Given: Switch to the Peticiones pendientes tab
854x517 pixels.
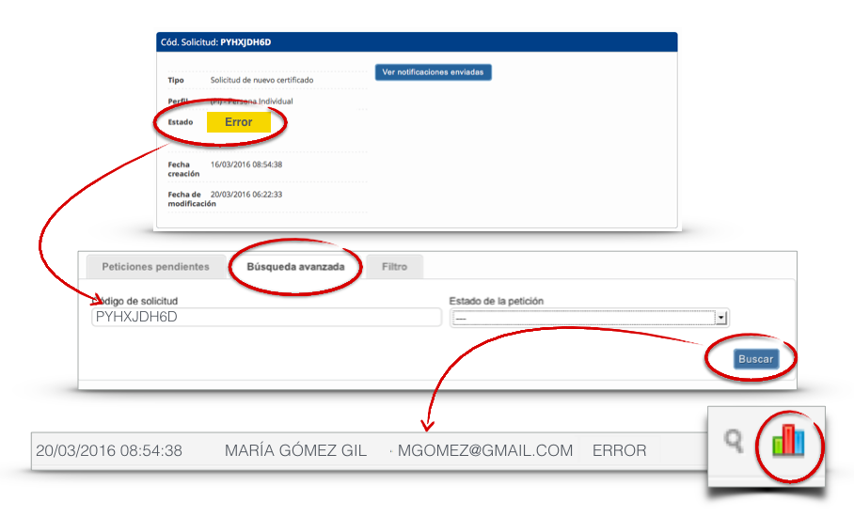Looking at the screenshot, I should [x=155, y=267].
